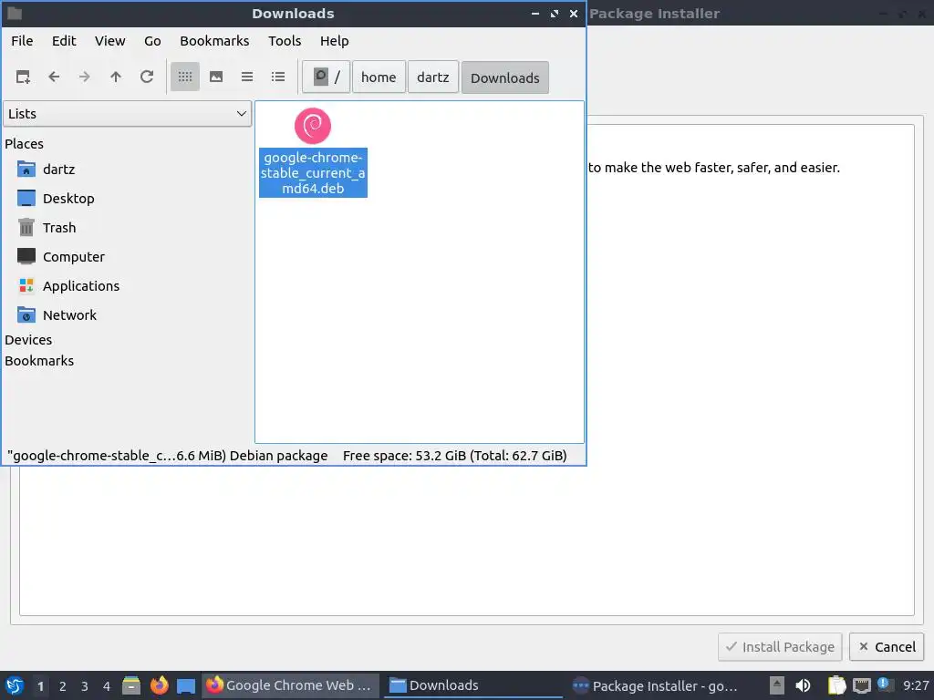
Task: Click the clock showing 9:27
Action: (x=916, y=685)
